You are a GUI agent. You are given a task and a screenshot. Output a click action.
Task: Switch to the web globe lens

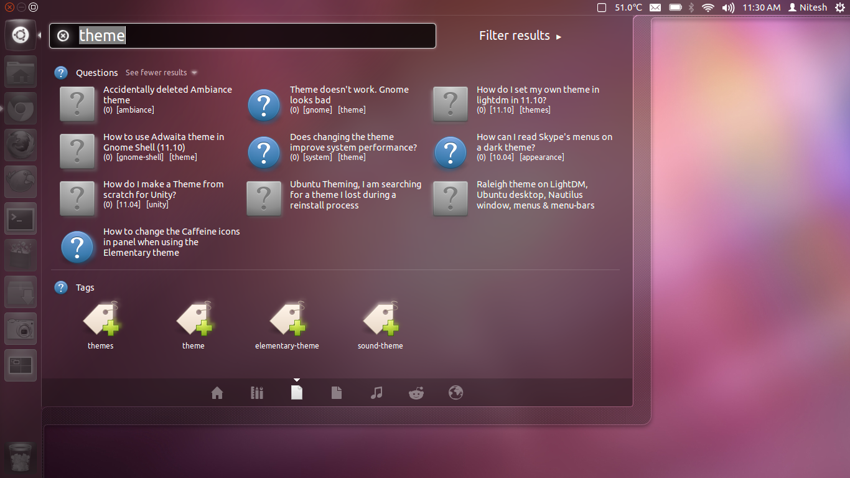pos(456,393)
